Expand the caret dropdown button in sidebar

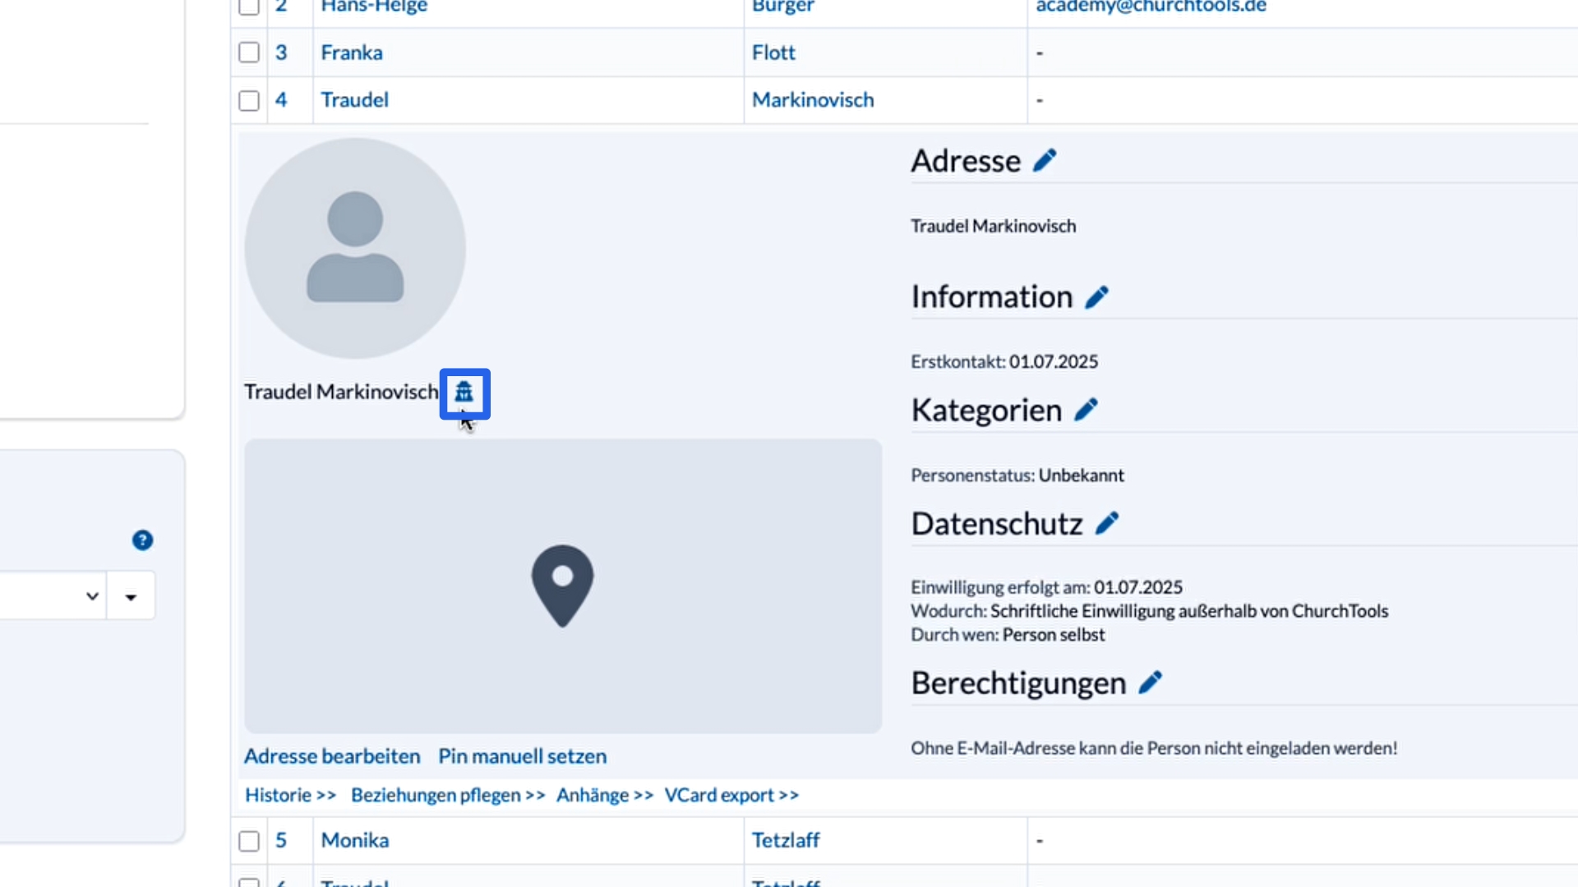point(131,596)
